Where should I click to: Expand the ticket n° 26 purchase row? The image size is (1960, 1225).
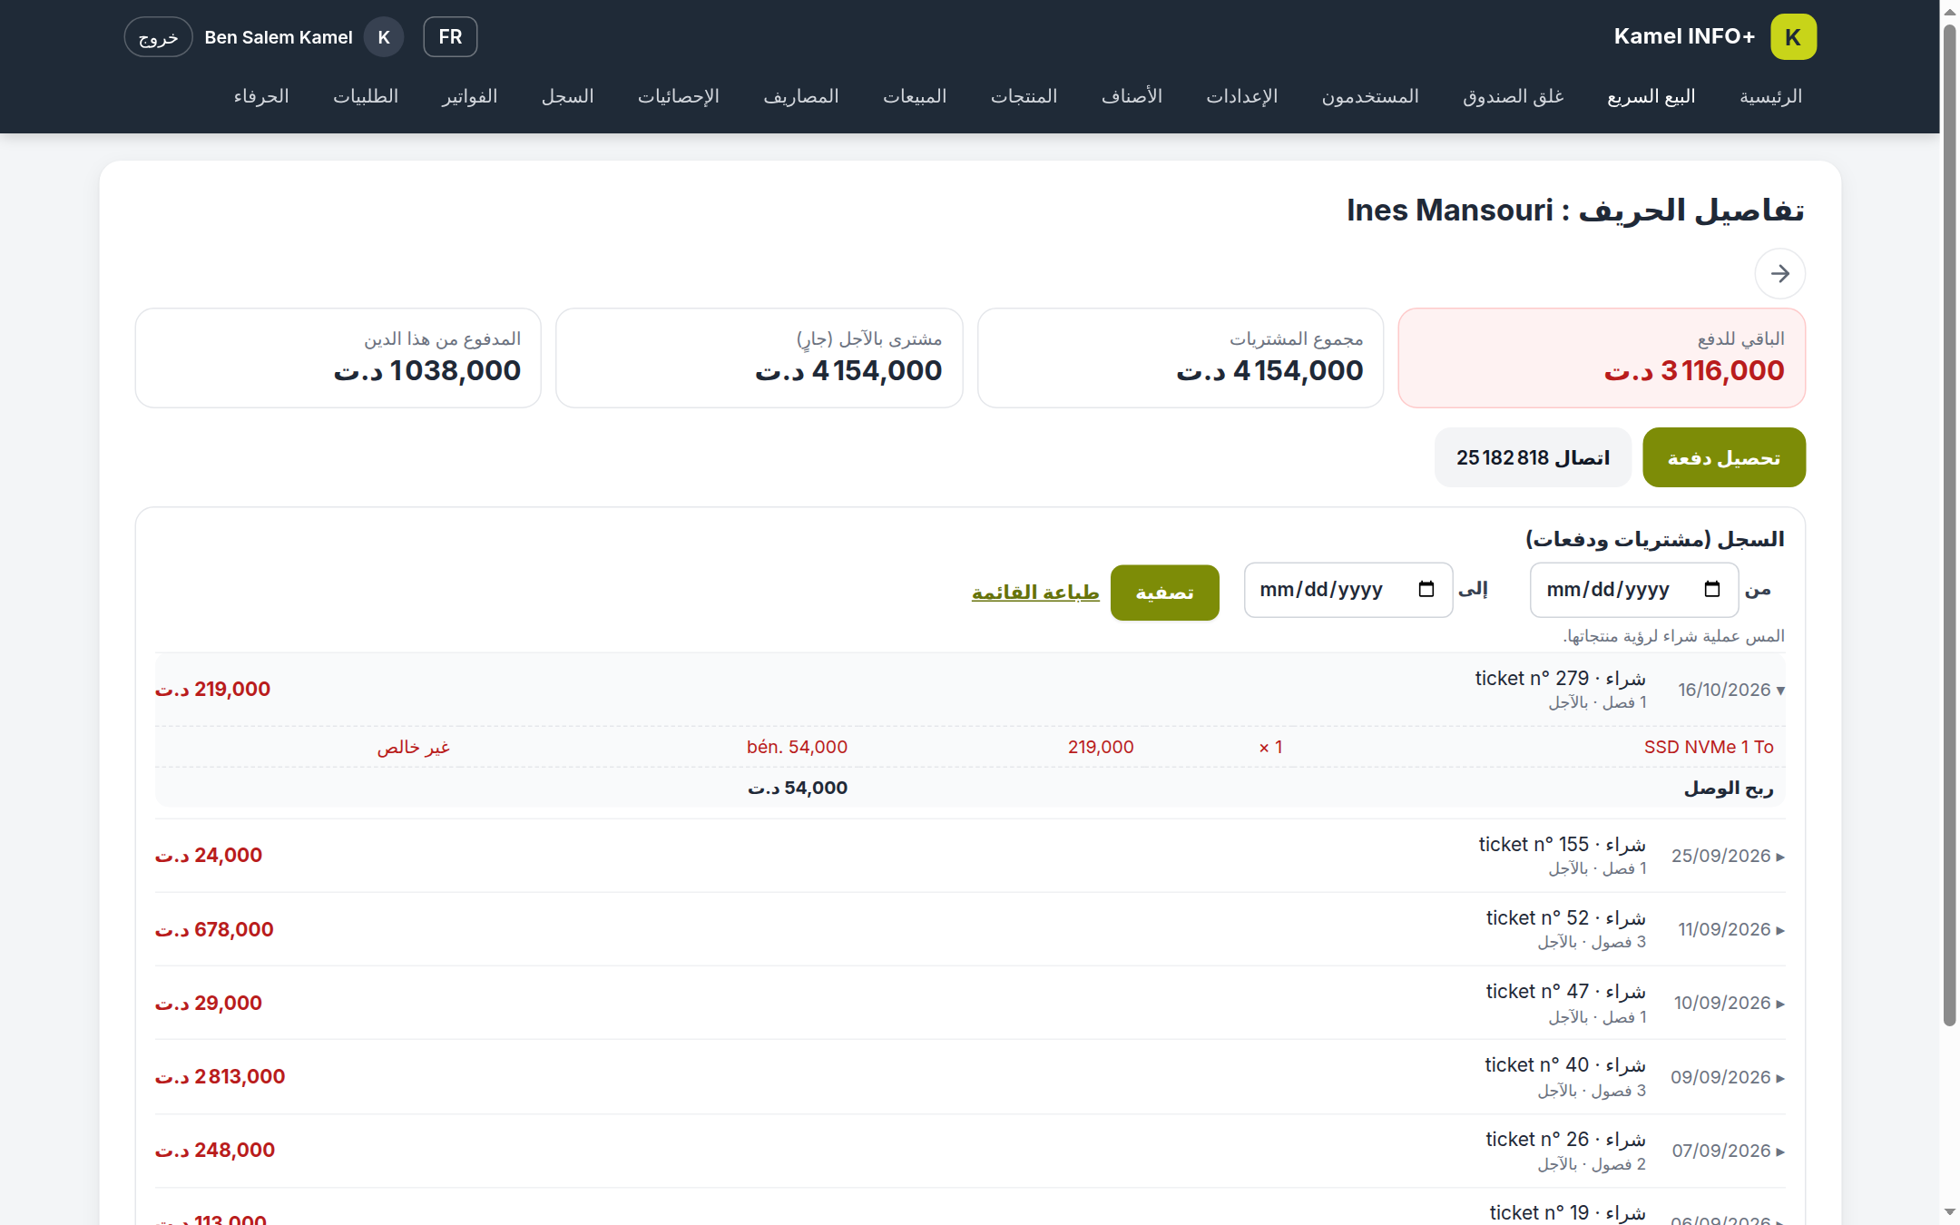(969, 1151)
